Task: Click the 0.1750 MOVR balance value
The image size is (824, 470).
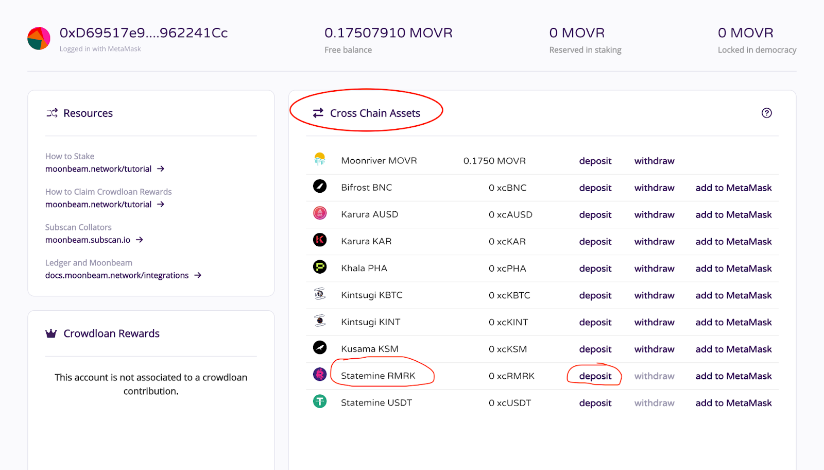Action: coord(494,161)
